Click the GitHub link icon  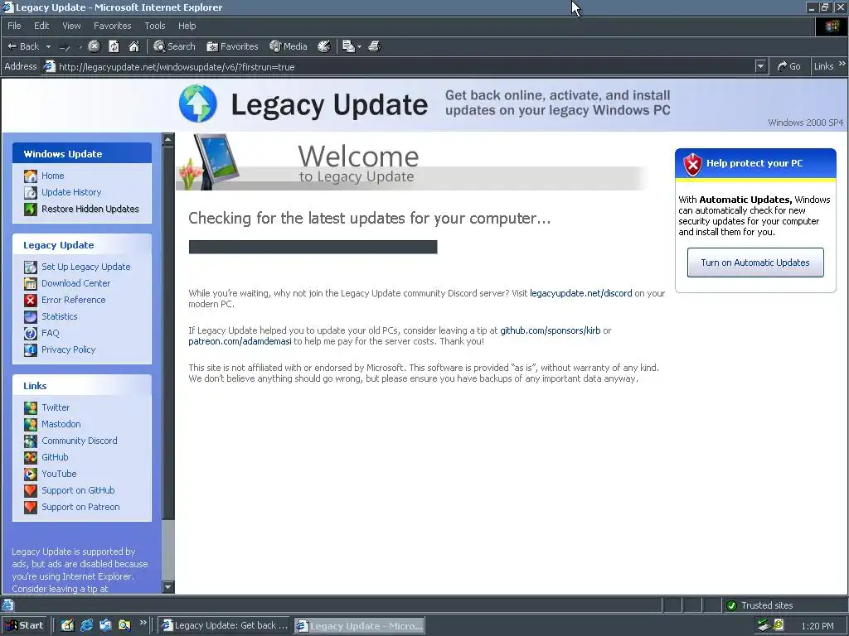click(31, 457)
